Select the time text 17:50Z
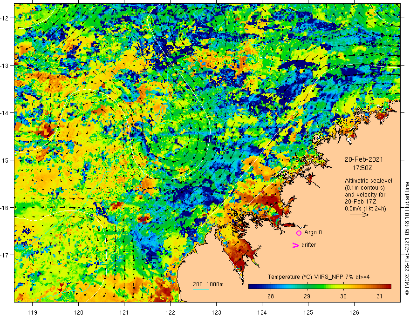 click(x=362, y=168)
